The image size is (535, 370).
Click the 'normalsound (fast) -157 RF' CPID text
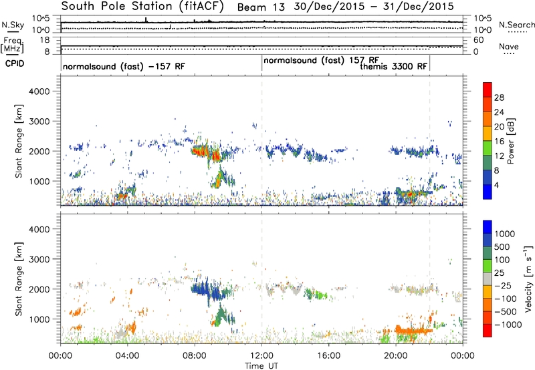(124, 66)
